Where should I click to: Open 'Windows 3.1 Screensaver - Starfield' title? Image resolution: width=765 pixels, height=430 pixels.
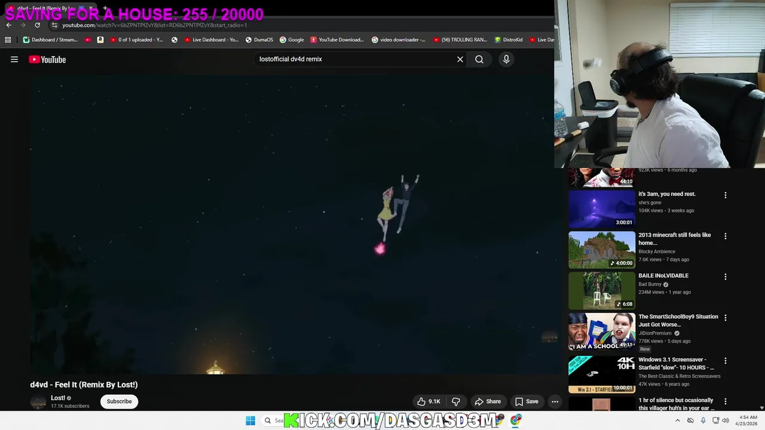coord(676,364)
